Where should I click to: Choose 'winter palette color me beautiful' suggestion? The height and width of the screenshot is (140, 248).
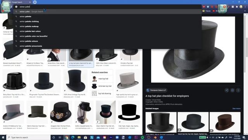(108, 36)
